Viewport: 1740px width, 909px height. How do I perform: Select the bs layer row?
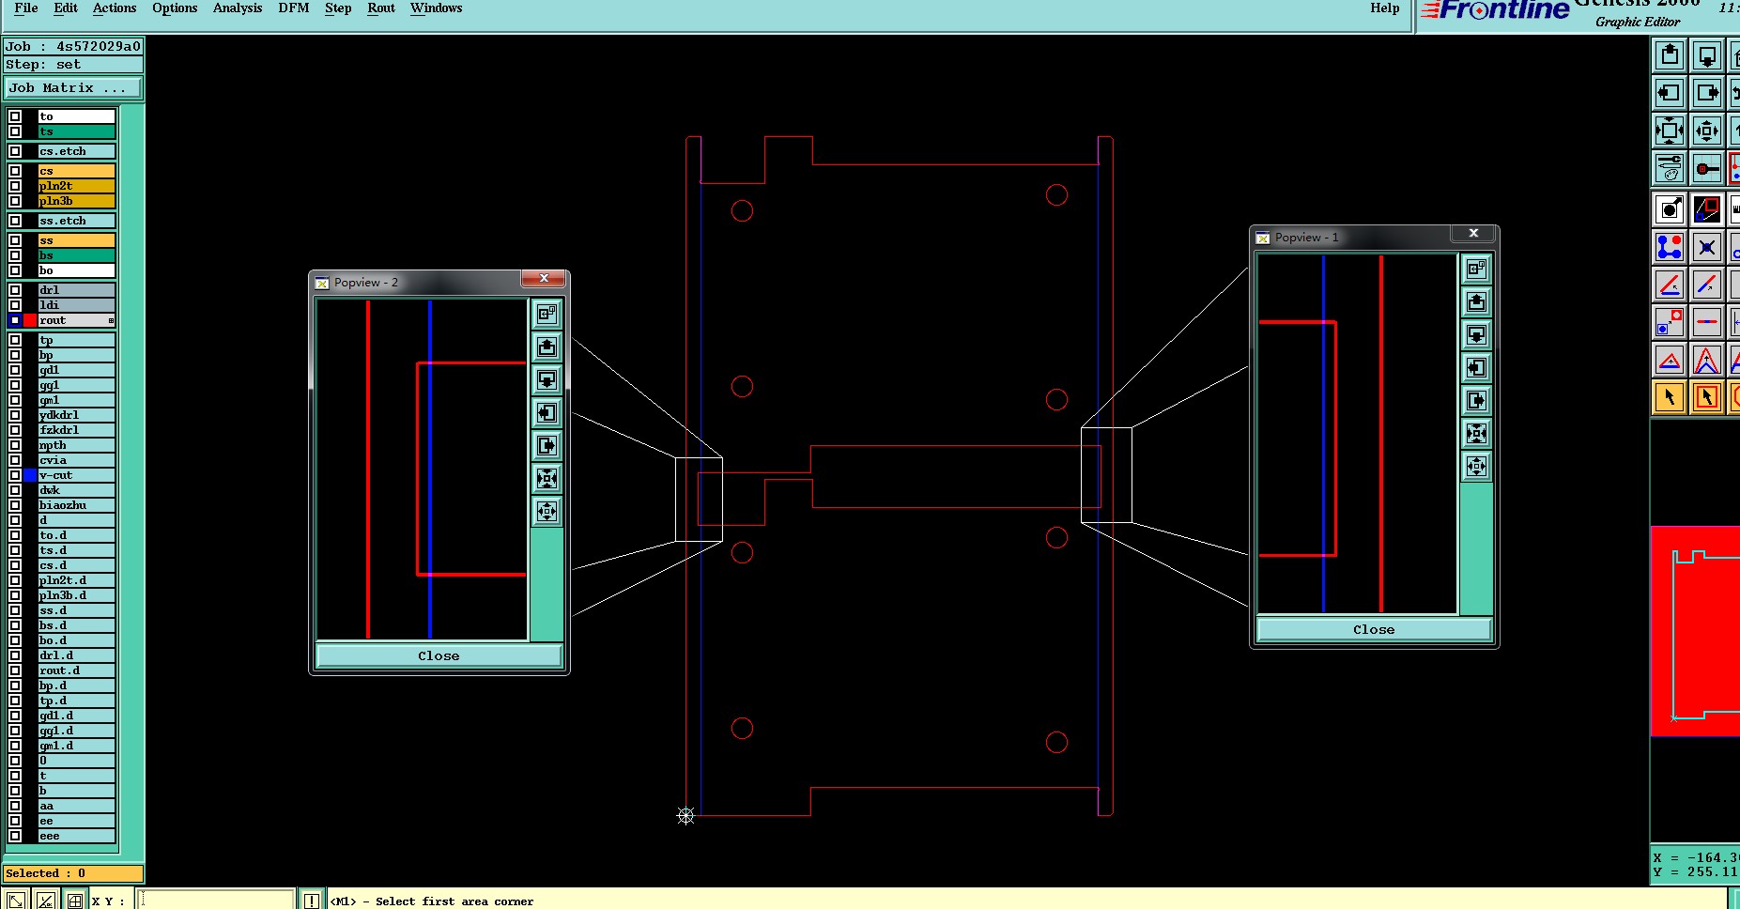(x=77, y=255)
